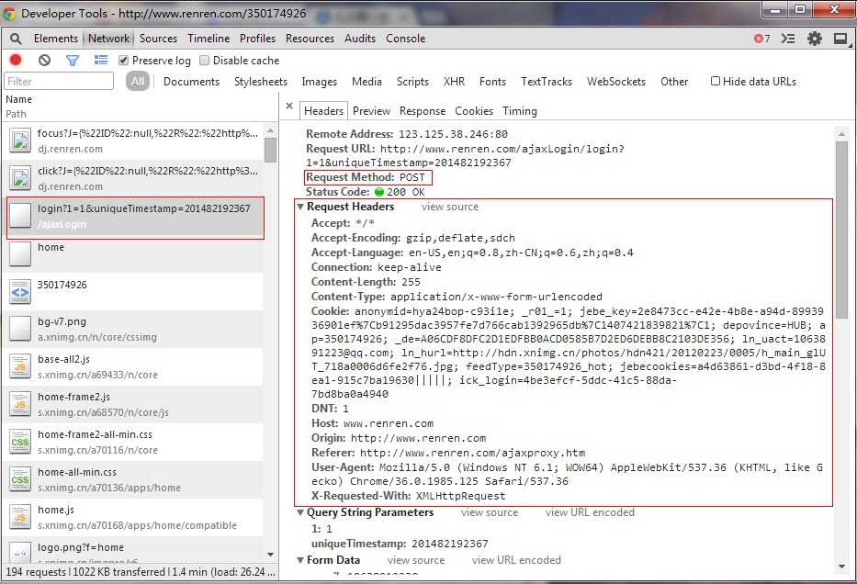Click the Name Path column header
Image resolution: width=857 pixels, height=584 pixels.
click(141, 107)
